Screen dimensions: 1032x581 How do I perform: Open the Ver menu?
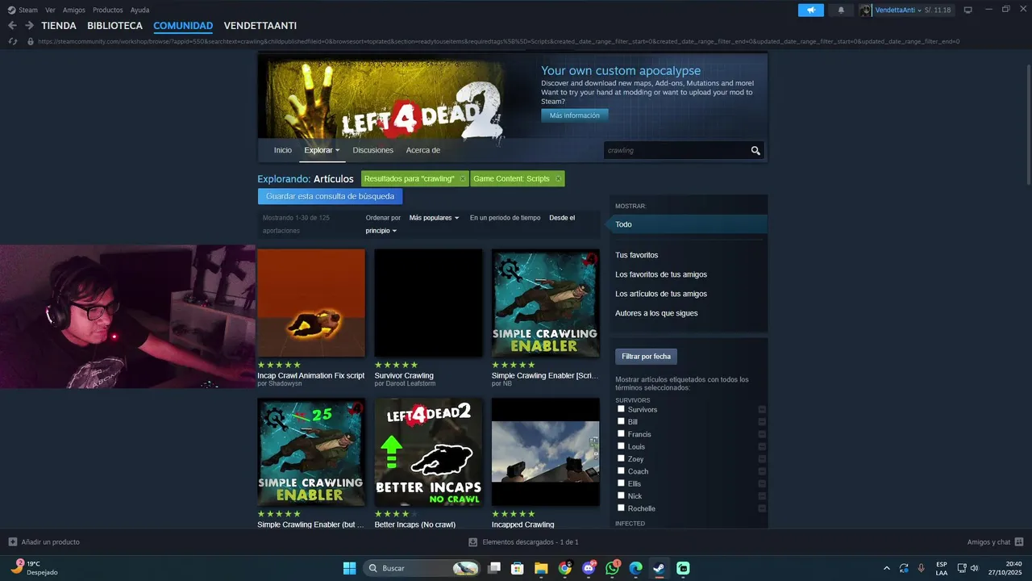(x=50, y=10)
